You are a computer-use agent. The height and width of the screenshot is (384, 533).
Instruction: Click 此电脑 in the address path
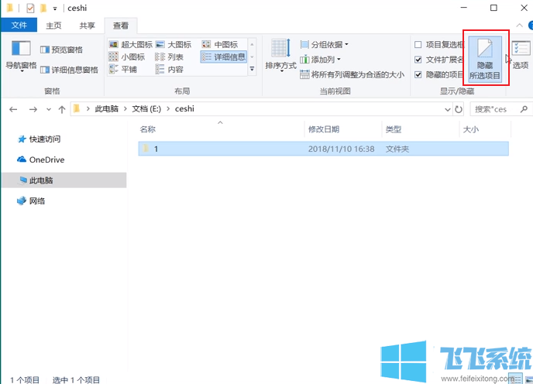click(106, 108)
